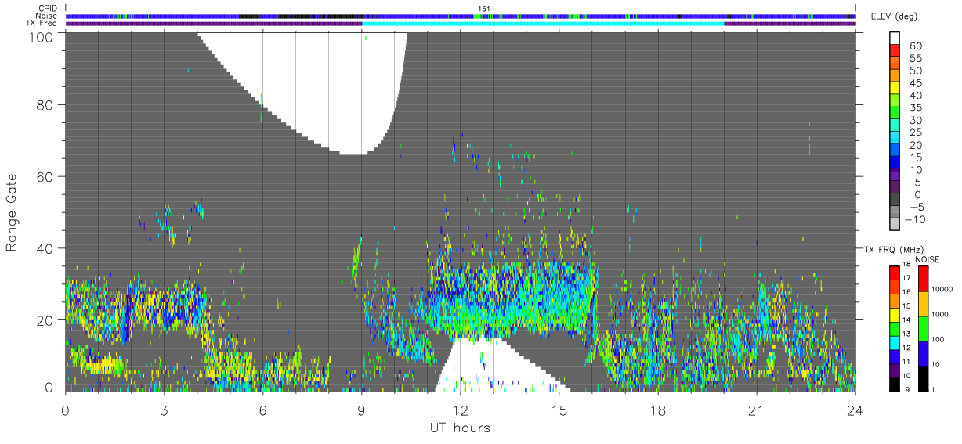The image size is (962, 444).
Task: Click the 55 label on ELEV colorbar
Action: 915,59
